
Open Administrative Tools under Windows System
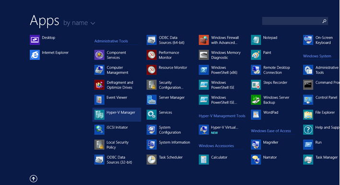click(x=321, y=70)
